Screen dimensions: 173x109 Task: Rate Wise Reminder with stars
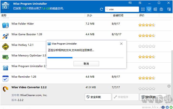pos(147,78)
